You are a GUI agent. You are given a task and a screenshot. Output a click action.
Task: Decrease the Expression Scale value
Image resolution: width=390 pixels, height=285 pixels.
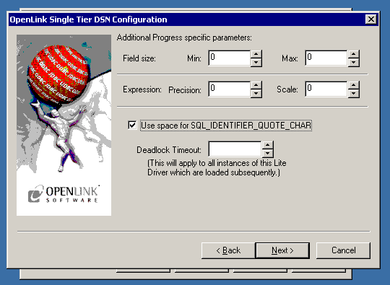(x=353, y=94)
